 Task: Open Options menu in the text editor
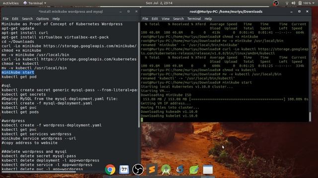42,19
